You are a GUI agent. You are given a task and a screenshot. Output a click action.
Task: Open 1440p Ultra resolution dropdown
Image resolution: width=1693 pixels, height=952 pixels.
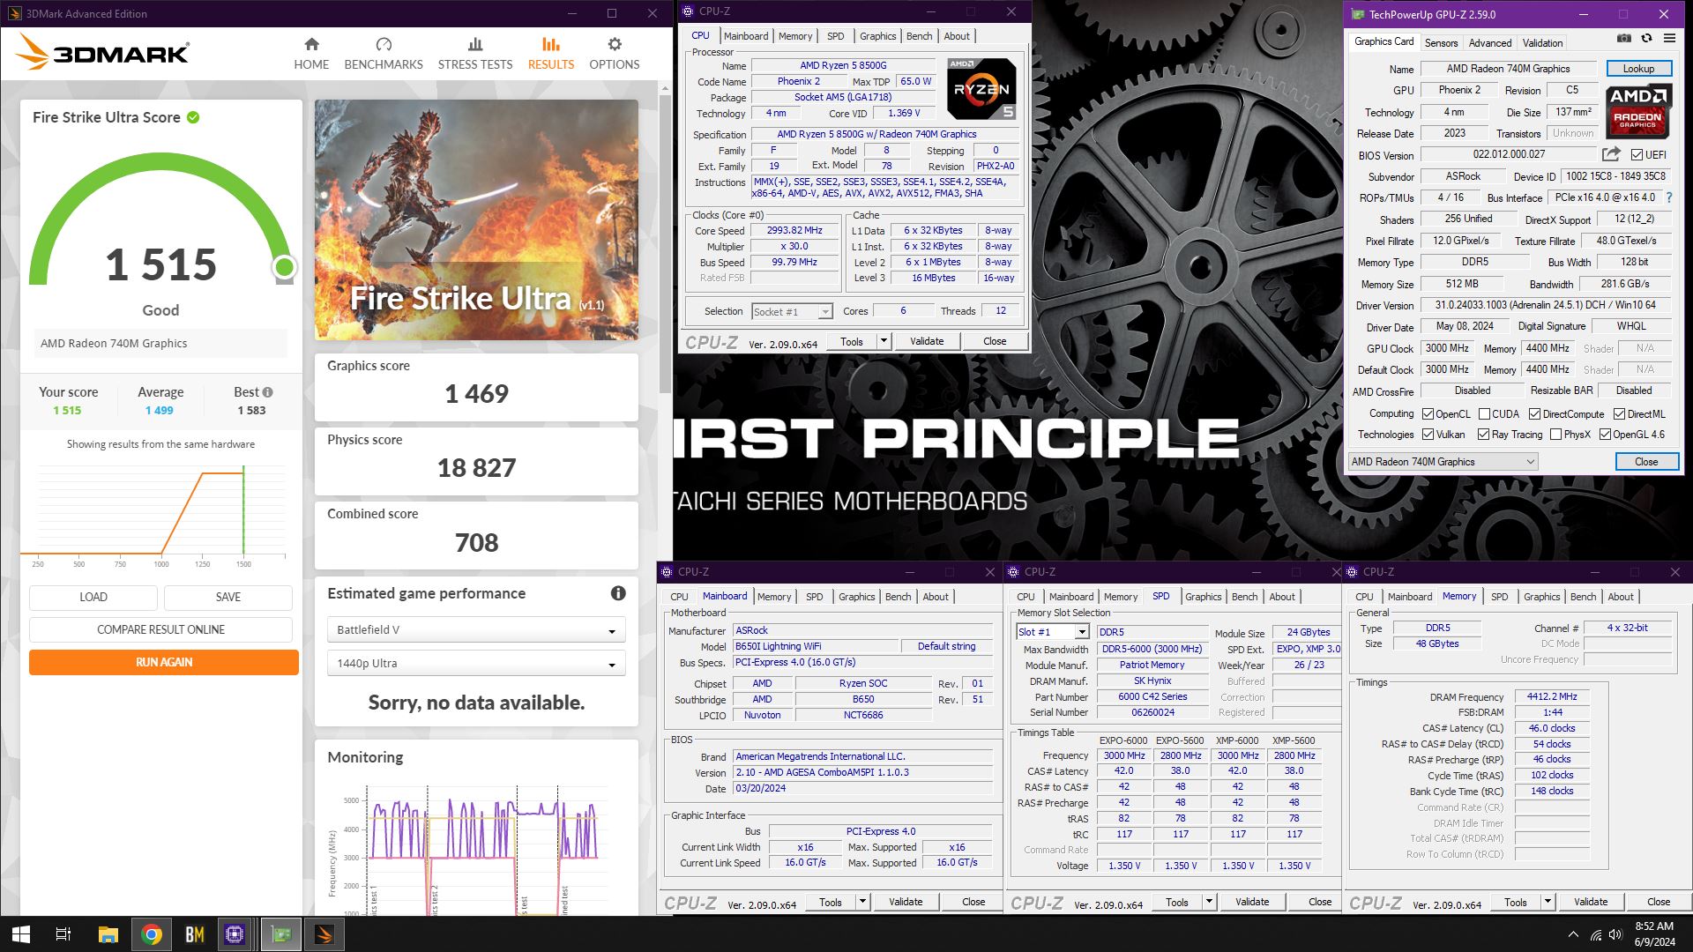click(x=476, y=663)
